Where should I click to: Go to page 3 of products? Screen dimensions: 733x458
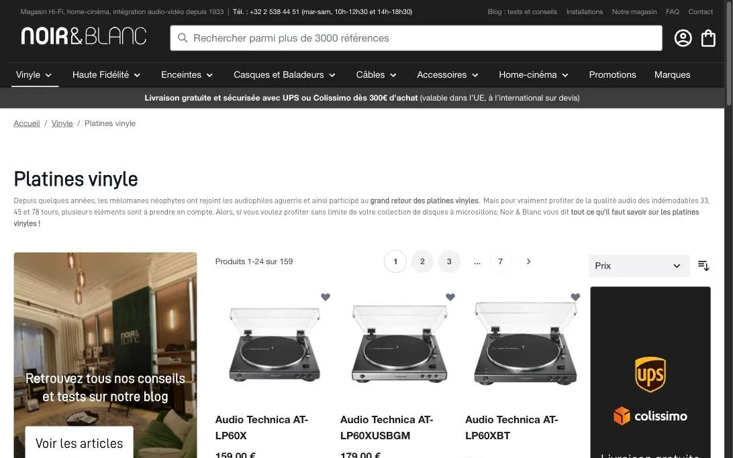449,262
